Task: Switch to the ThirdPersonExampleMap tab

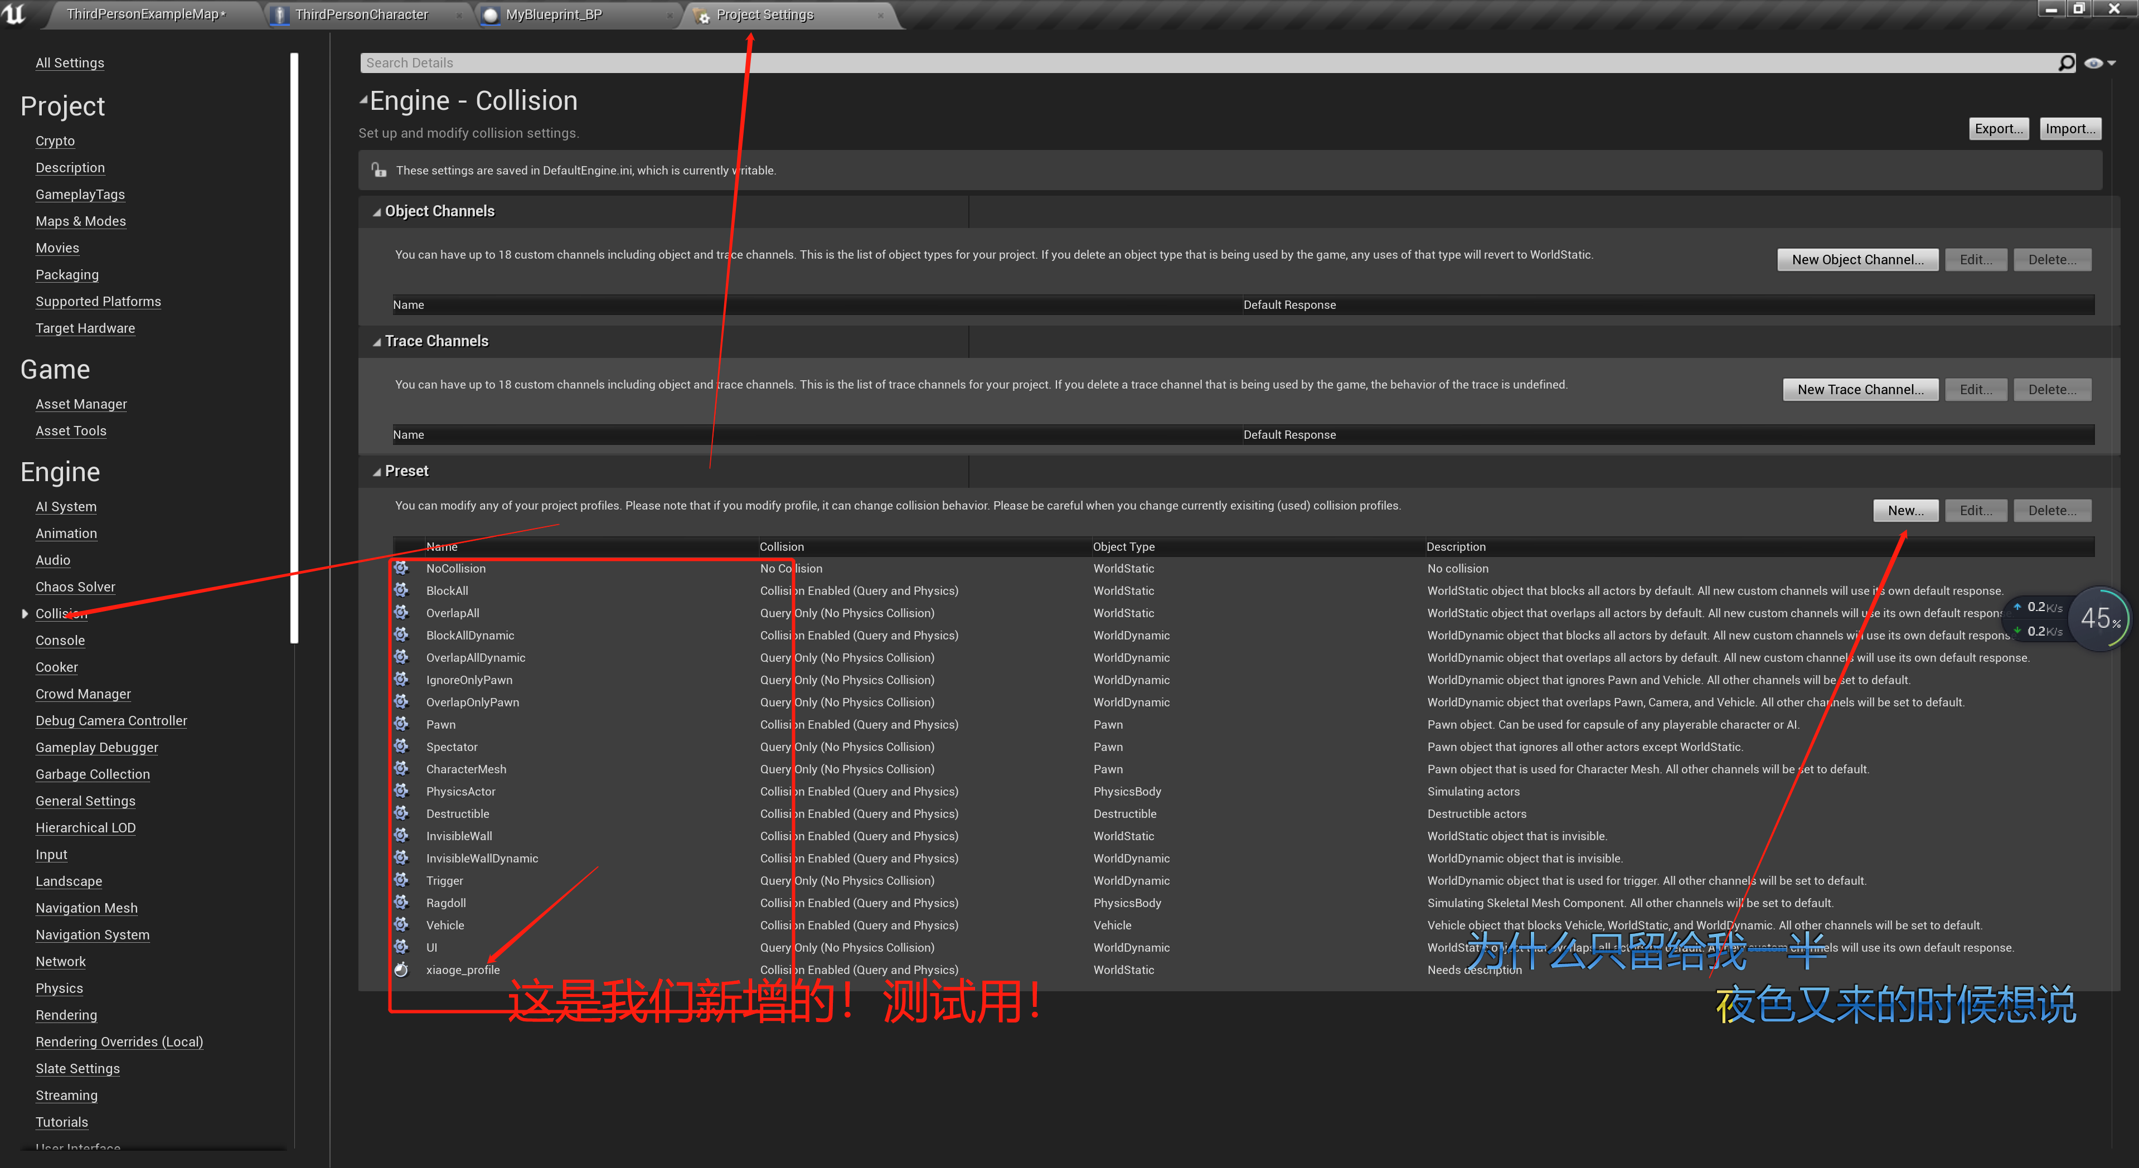Action: pyautogui.click(x=146, y=14)
